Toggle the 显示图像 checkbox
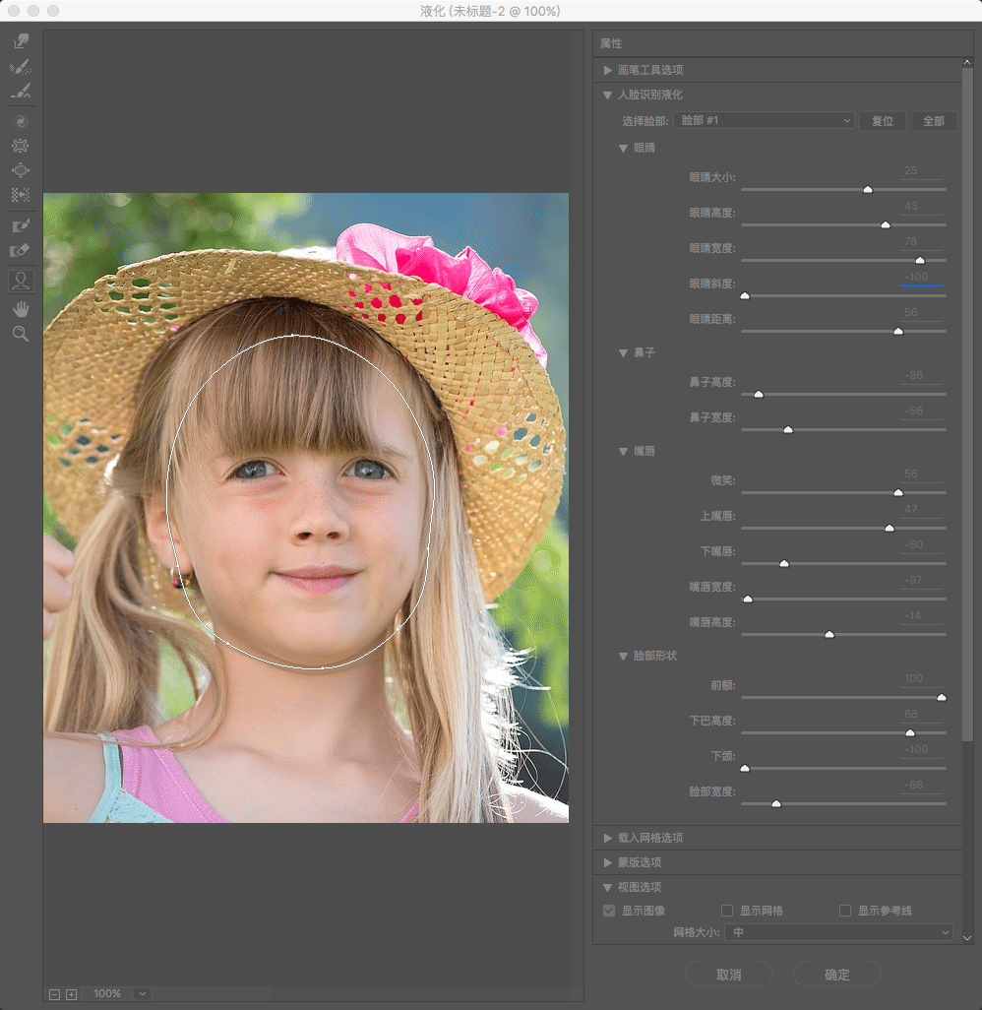The image size is (982, 1010). click(609, 911)
